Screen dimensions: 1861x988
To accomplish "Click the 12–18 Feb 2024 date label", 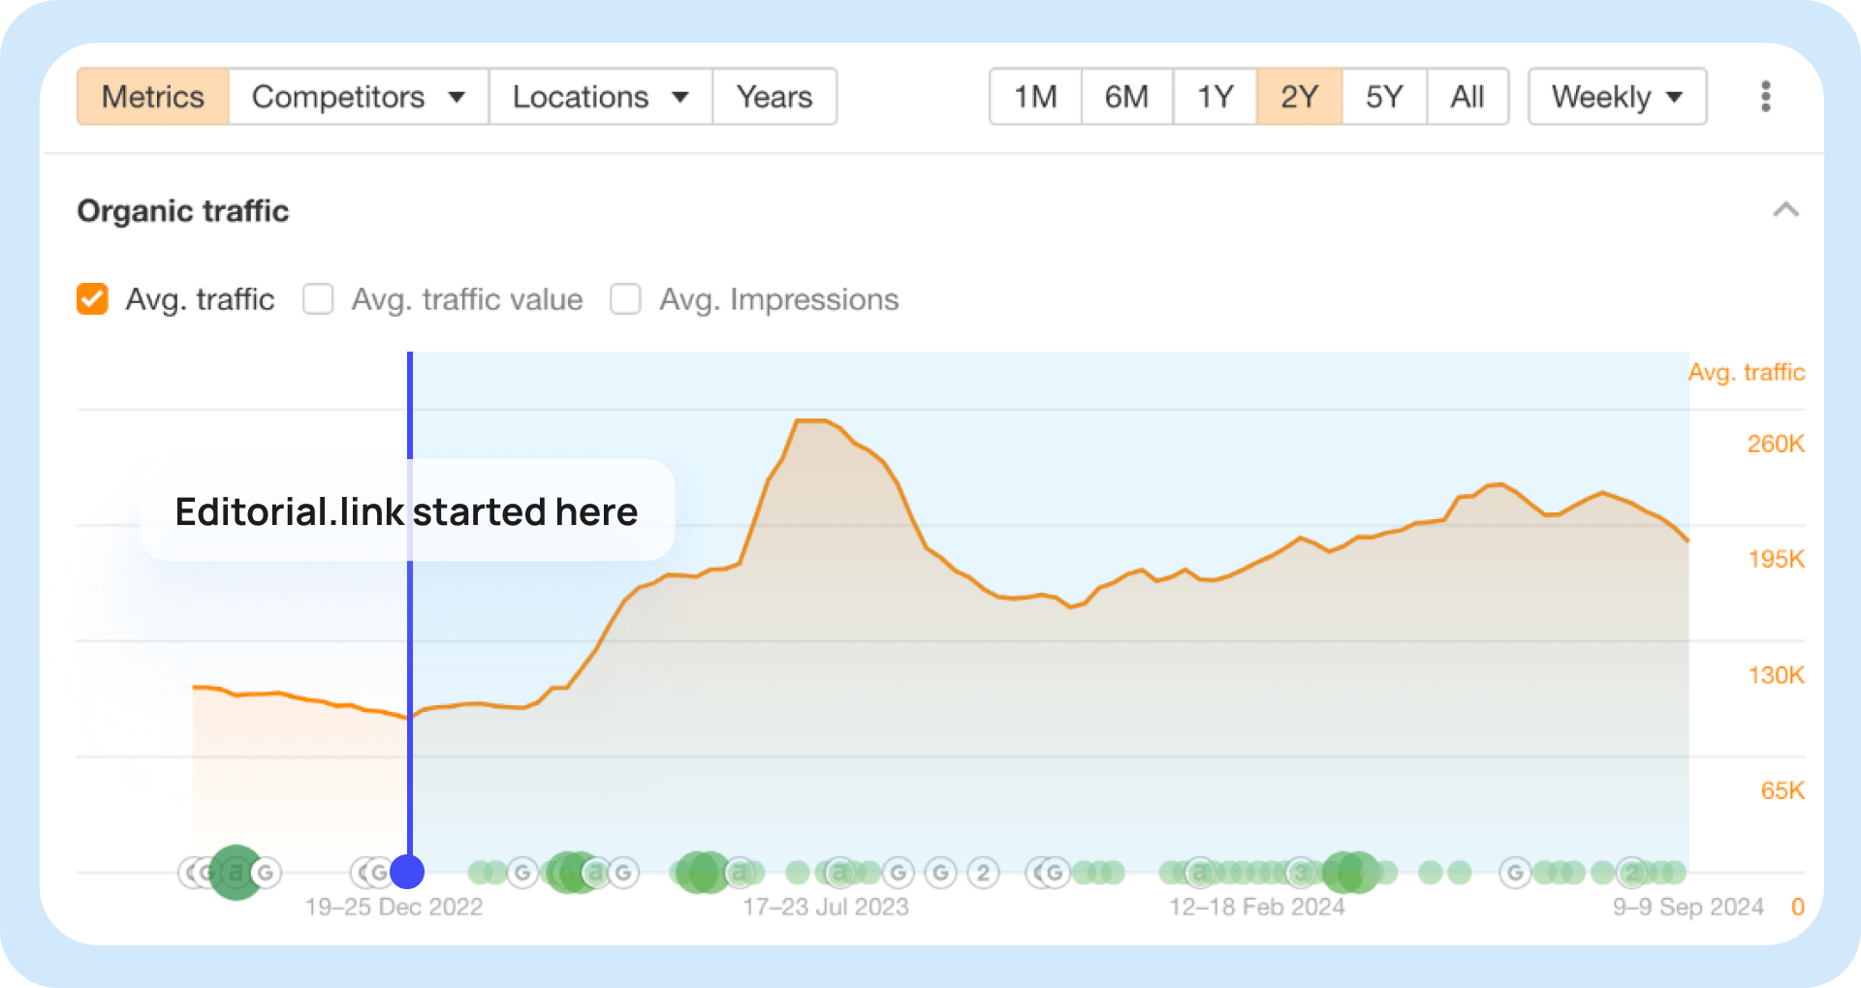I will 1257,907.
